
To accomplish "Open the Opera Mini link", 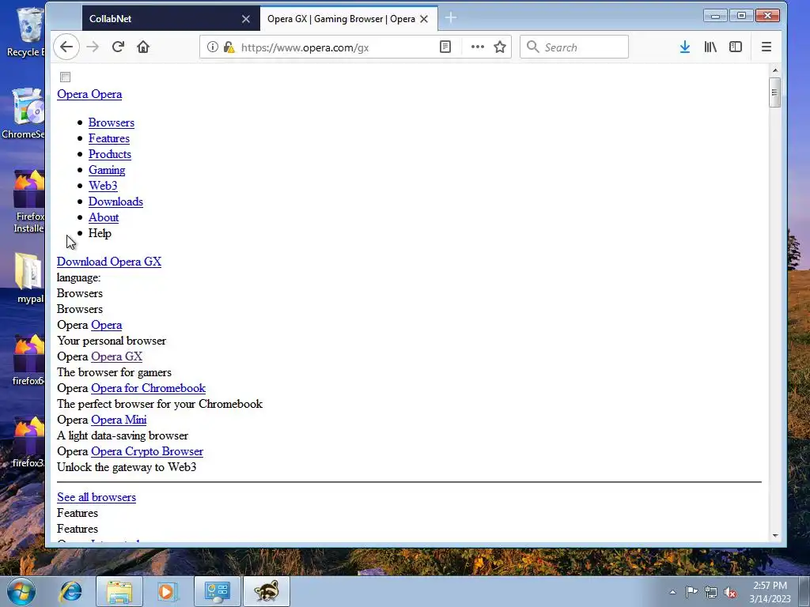I will [119, 420].
